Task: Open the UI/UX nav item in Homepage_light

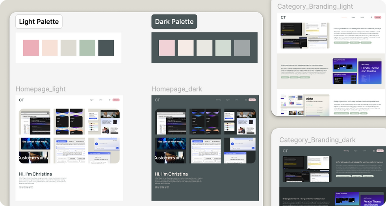Action: click(100, 100)
